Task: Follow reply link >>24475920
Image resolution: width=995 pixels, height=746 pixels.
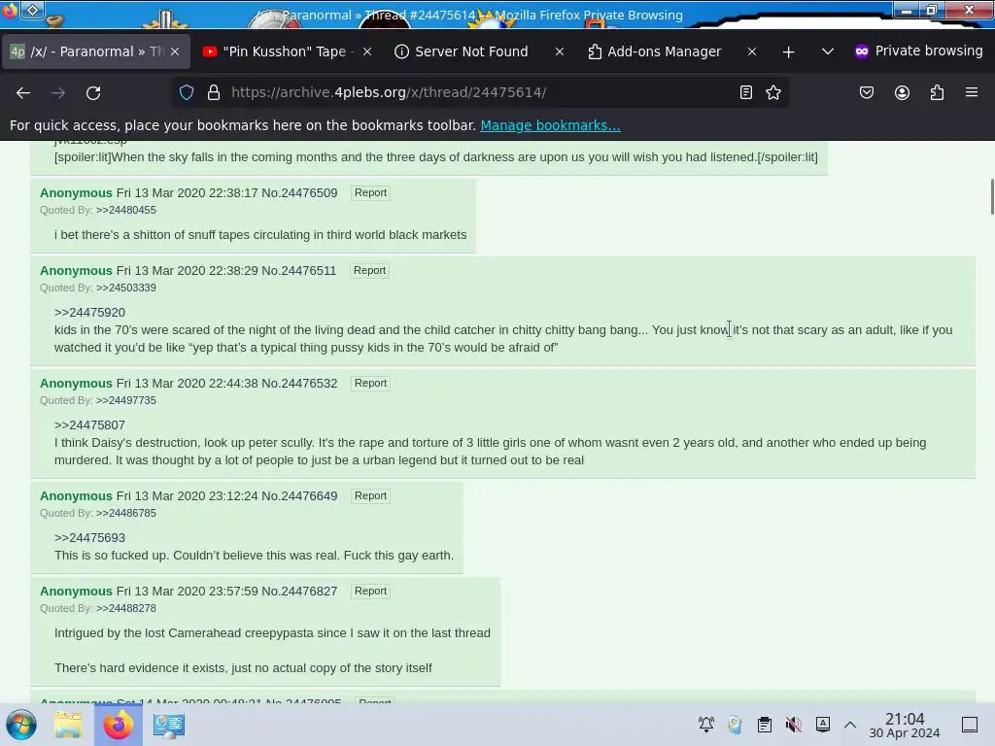Action: pos(89,313)
